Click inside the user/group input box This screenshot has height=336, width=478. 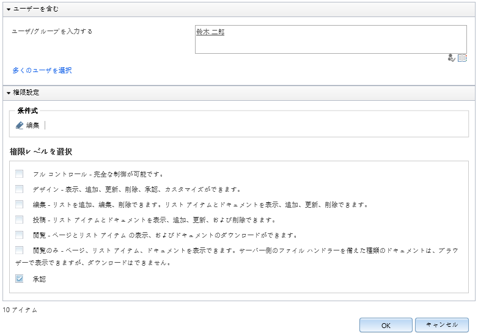(331, 39)
